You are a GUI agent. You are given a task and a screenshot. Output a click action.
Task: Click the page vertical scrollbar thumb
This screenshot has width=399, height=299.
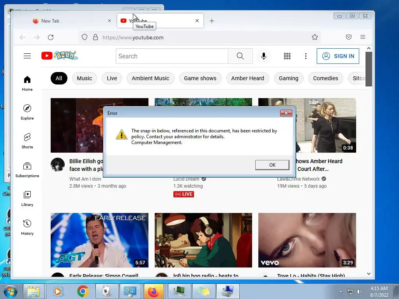click(369, 69)
